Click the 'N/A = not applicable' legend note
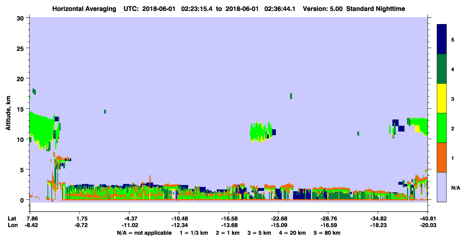Image resolution: width=475 pixels, height=243 pixels. (144, 233)
